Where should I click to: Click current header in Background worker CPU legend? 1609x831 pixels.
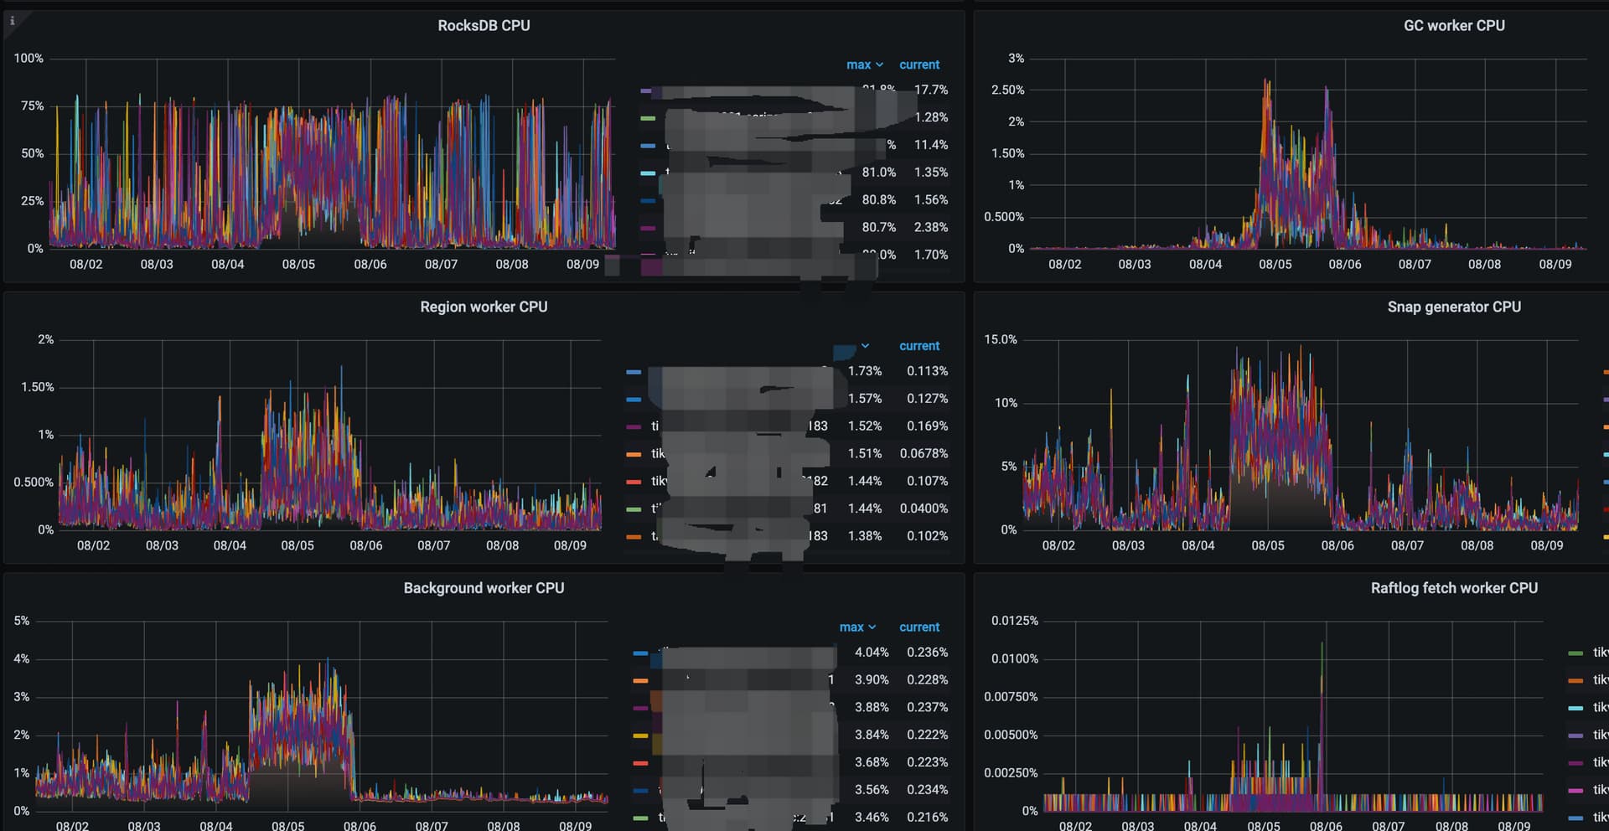click(x=919, y=627)
